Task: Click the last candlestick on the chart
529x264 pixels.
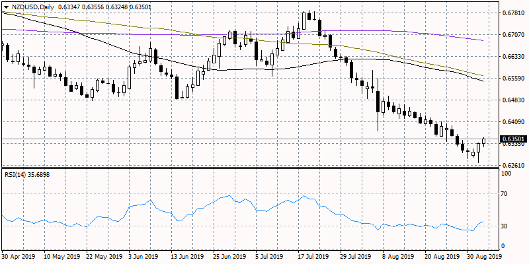Action: pyautogui.click(x=484, y=141)
